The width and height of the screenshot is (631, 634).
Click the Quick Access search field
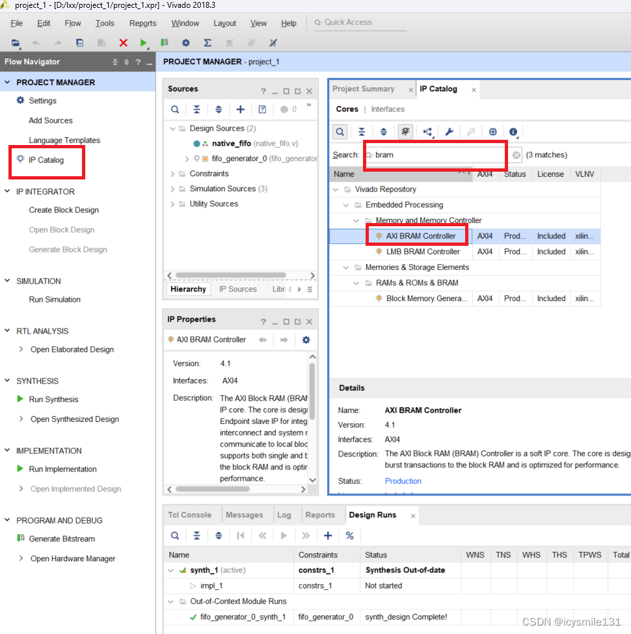(360, 23)
